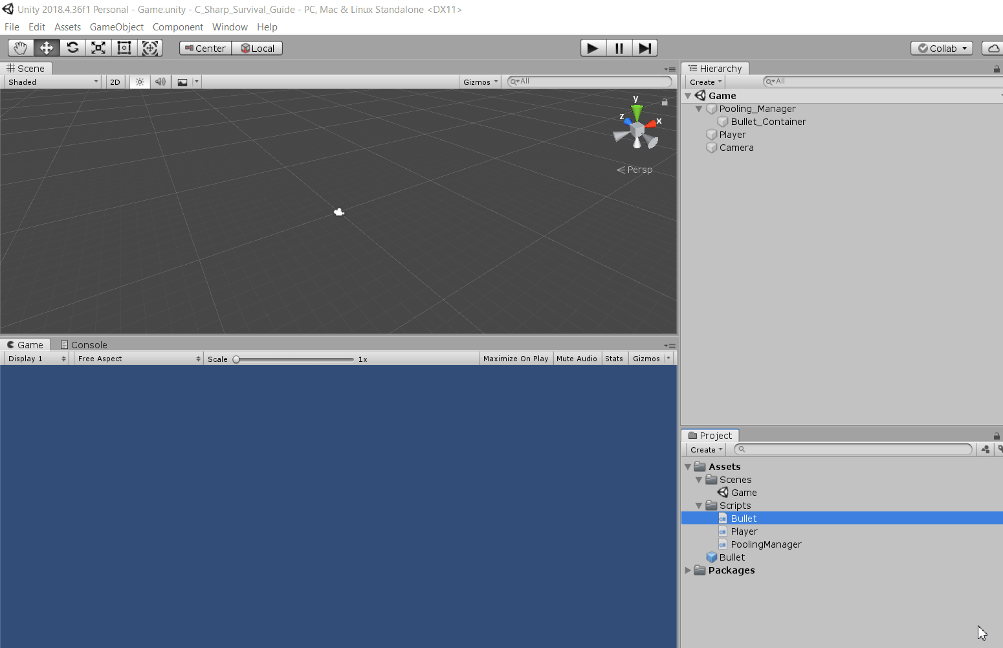1003x648 pixels.
Task: Switch to the Console tab
Action: (x=83, y=345)
